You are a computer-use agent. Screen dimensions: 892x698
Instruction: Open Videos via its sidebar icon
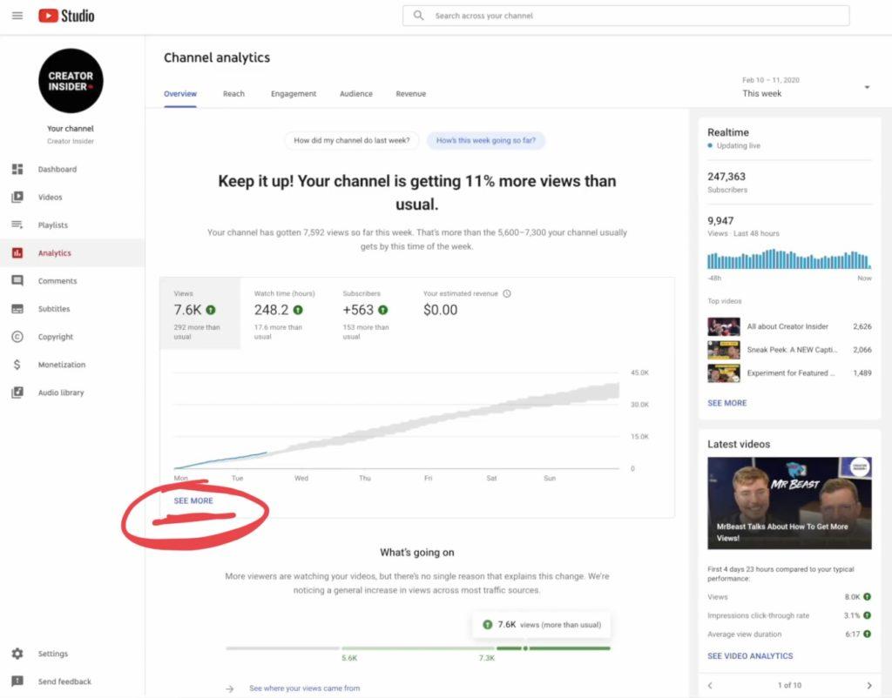coord(17,197)
